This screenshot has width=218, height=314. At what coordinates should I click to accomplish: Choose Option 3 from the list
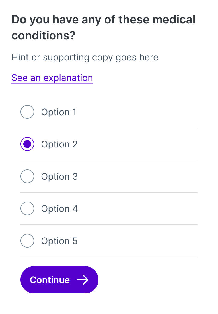(27, 176)
